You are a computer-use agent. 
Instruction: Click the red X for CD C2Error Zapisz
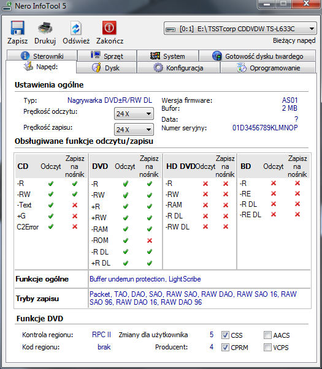75,226
